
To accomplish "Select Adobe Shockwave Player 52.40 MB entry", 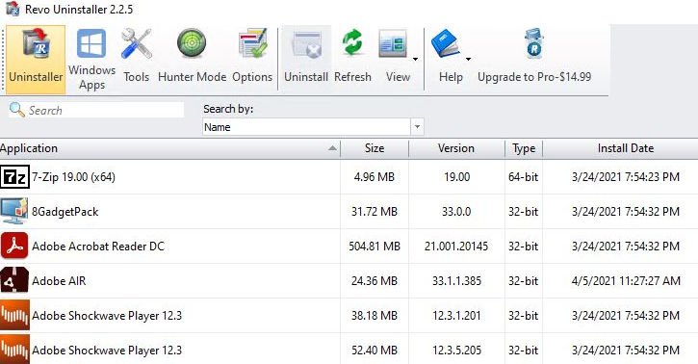I will click(x=349, y=350).
